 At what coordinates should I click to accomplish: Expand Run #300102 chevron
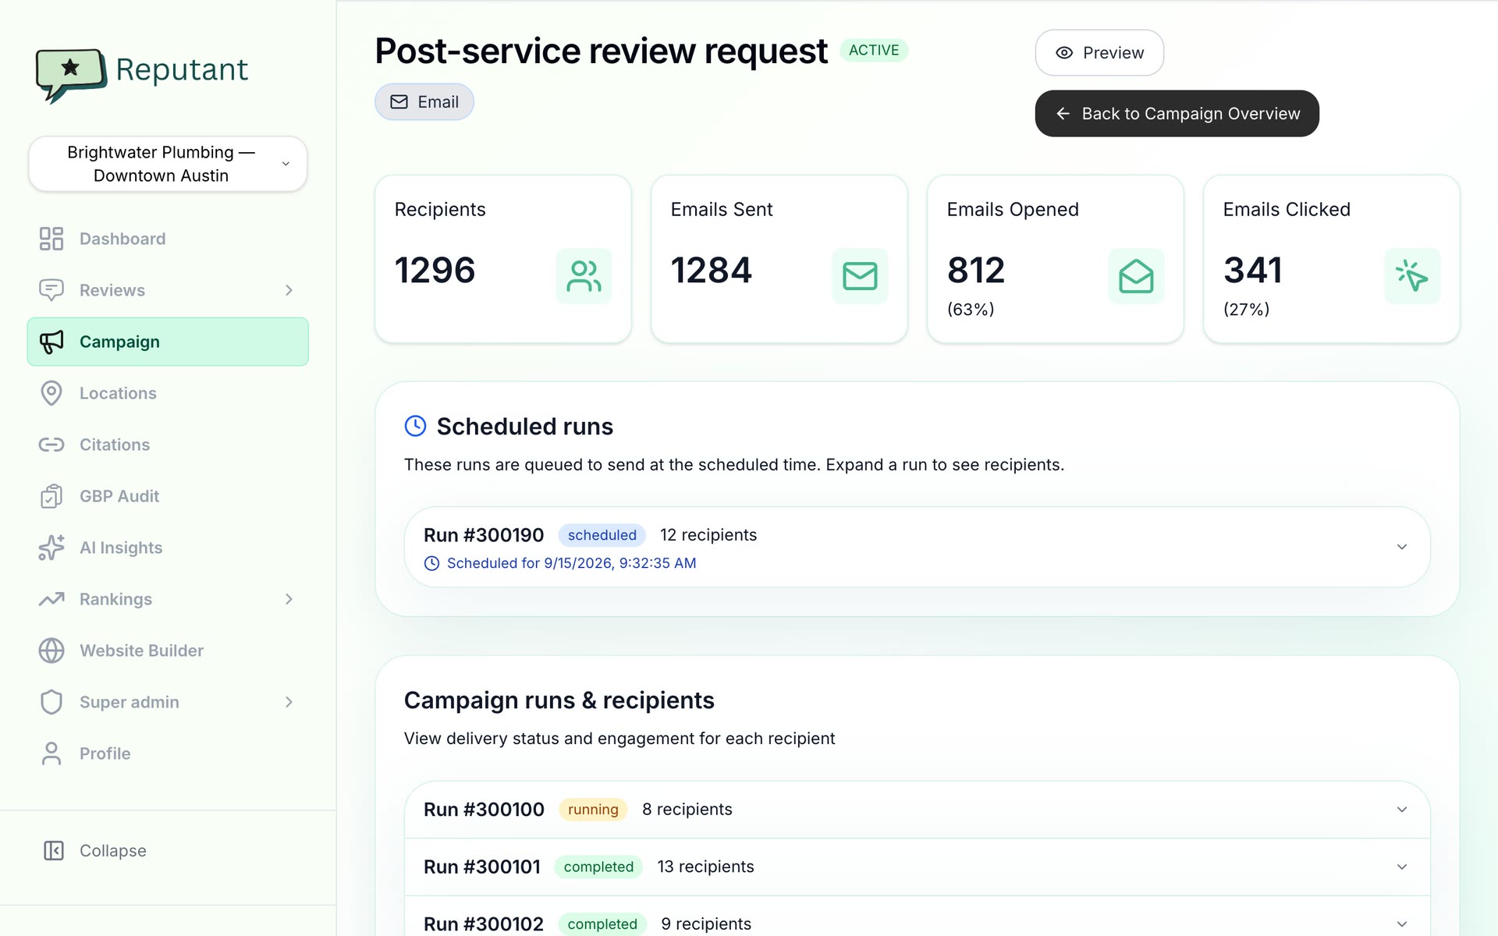pyautogui.click(x=1402, y=924)
